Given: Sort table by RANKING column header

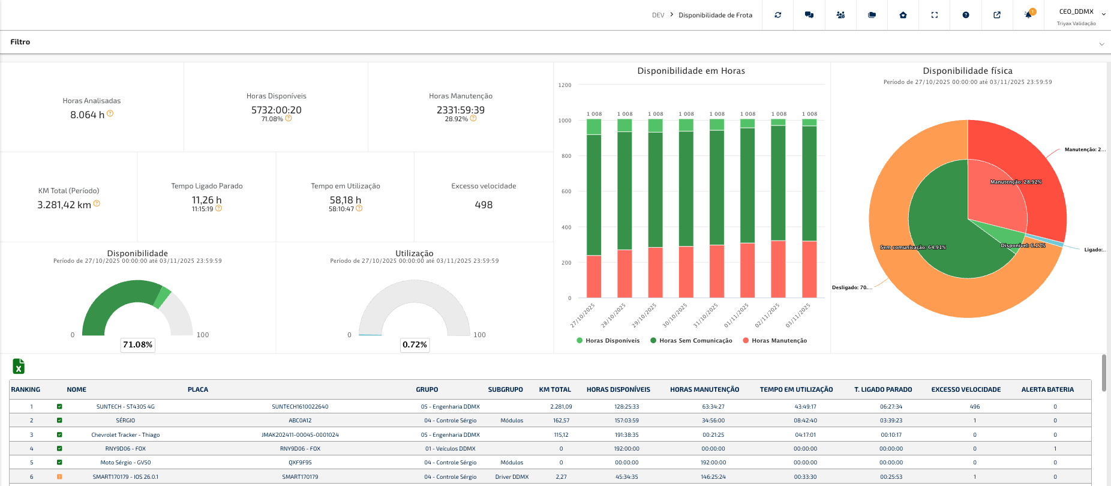Looking at the screenshot, I should 26,389.
